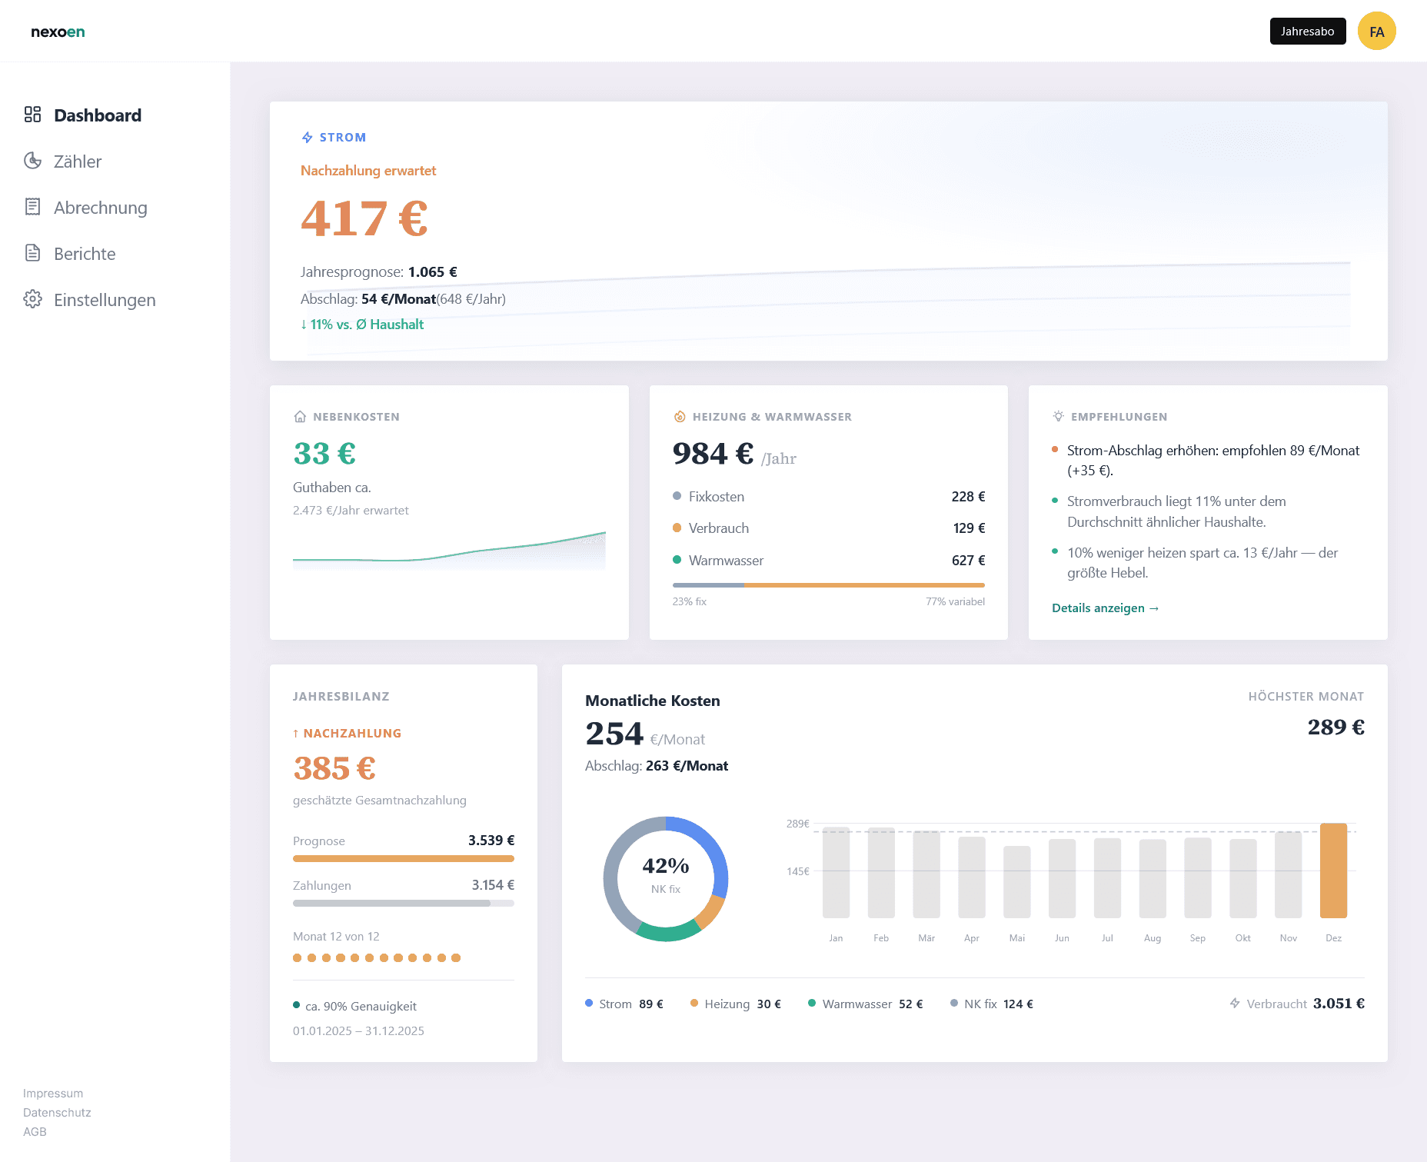Open the Impressum footer link
1427x1162 pixels.
53,1093
